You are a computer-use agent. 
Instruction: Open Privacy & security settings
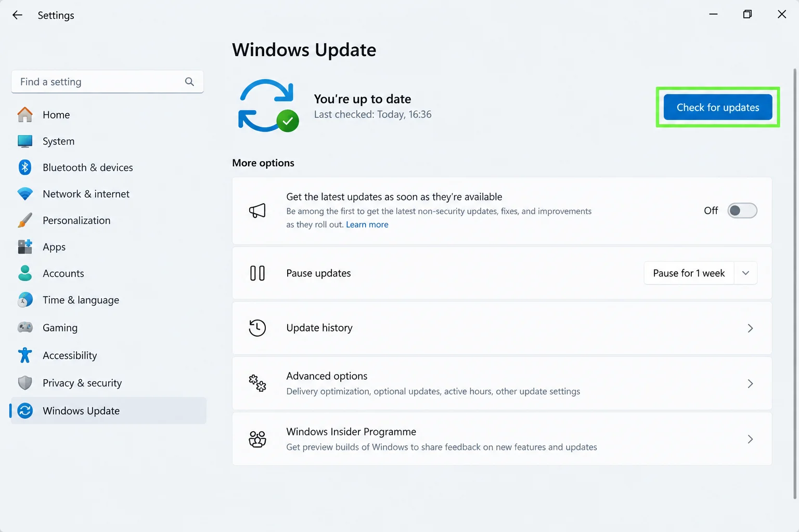coord(109,383)
